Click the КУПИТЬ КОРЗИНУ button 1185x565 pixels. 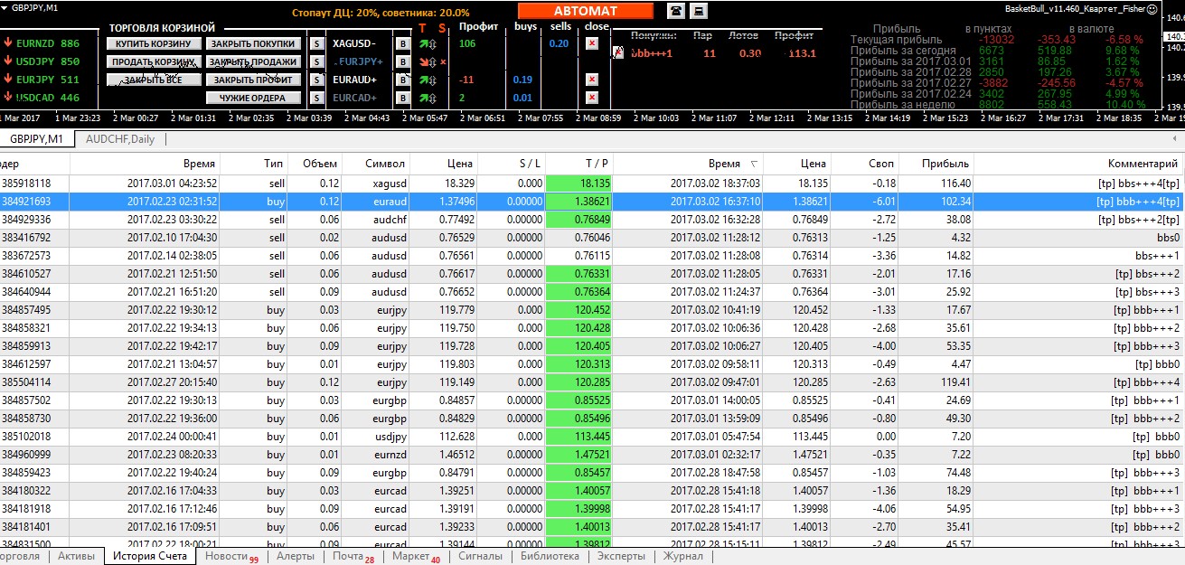[153, 43]
